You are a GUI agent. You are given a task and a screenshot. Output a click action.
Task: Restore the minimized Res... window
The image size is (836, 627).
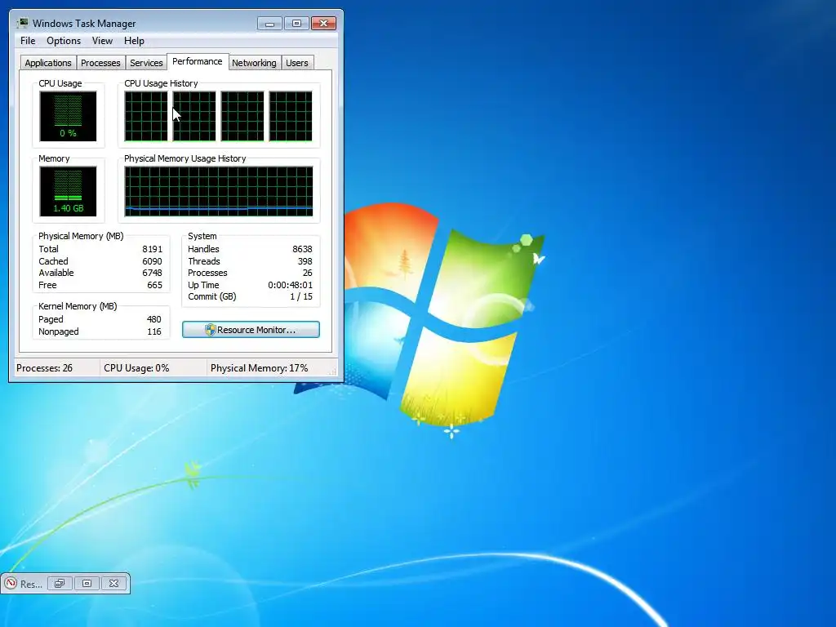pos(59,583)
